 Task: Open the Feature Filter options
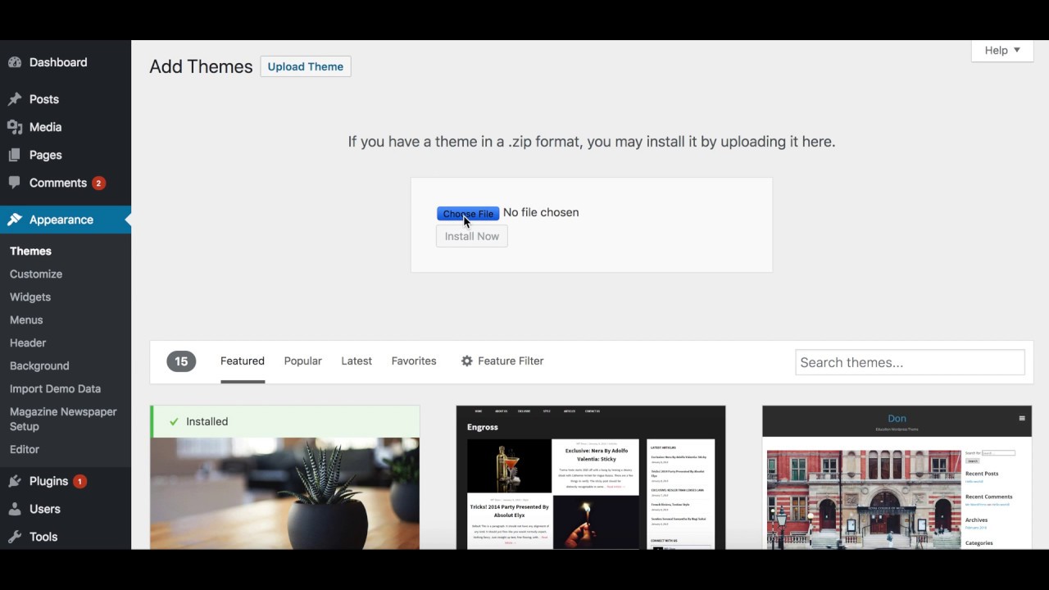click(x=502, y=361)
